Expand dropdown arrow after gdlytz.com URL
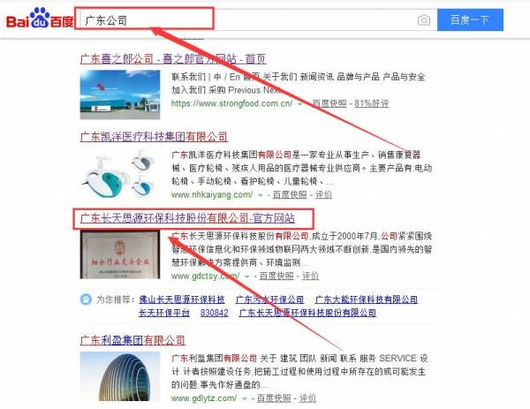Image resolution: width=530 pixels, height=409 pixels. coord(245,399)
